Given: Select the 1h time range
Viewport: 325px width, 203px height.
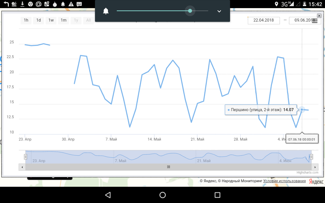Looking at the screenshot, I should pos(26,20).
